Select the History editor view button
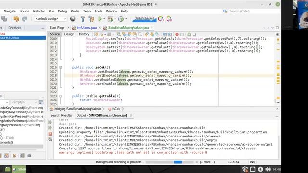 [84, 34]
